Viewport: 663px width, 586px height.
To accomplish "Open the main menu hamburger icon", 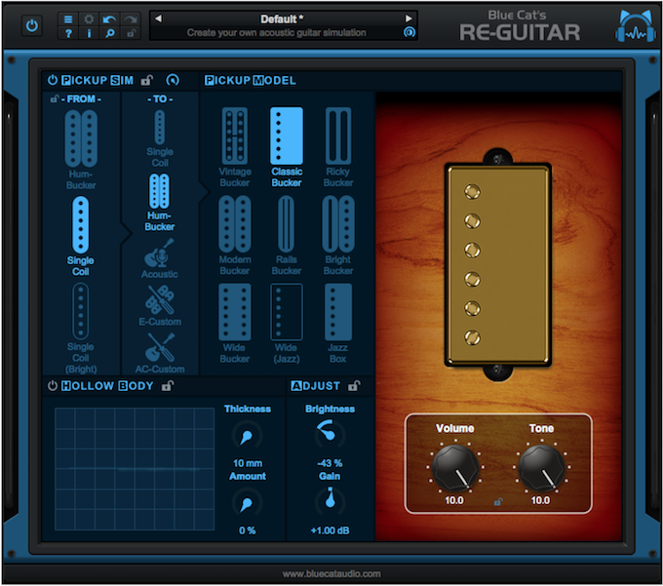I will [x=68, y=20].
